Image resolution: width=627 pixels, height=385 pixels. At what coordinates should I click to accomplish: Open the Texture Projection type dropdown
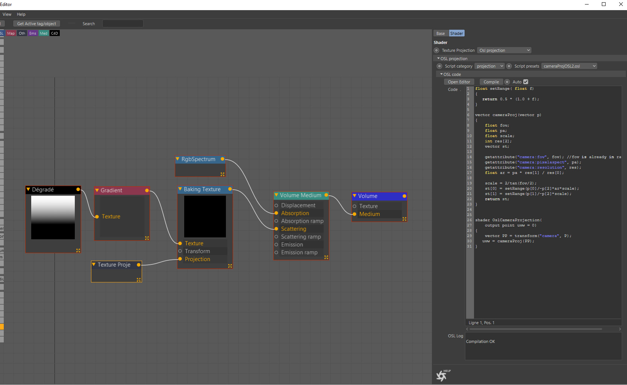coord(504,50)
